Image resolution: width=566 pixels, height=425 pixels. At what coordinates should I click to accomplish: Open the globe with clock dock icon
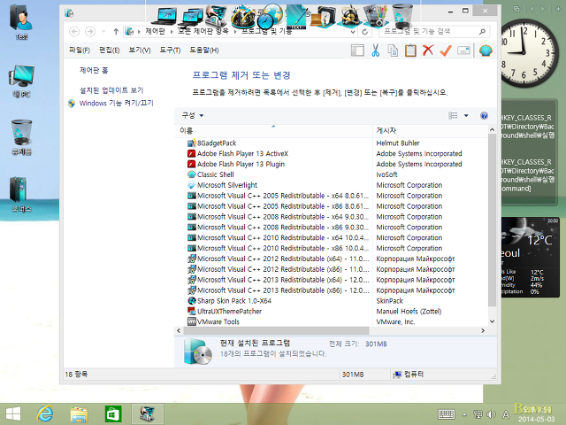click(x=270, y=17)
